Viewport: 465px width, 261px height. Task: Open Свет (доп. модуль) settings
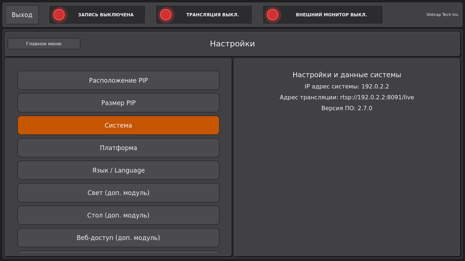[118, 193]
